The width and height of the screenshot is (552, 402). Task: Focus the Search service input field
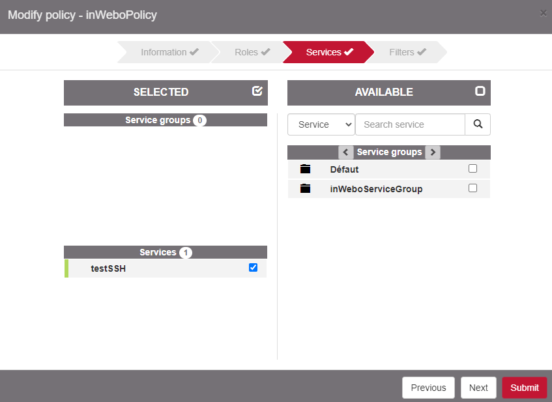[410, 124]
